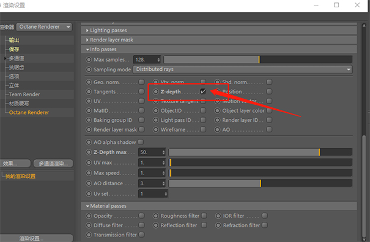Enable the Opacity material pass checkbox
This screenshot has width=370, height=242.
[142, 216]
